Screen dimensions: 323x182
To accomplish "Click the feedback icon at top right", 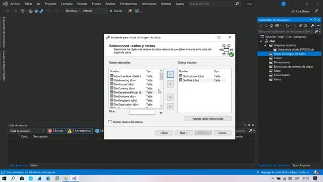I will tap(316, 11).
